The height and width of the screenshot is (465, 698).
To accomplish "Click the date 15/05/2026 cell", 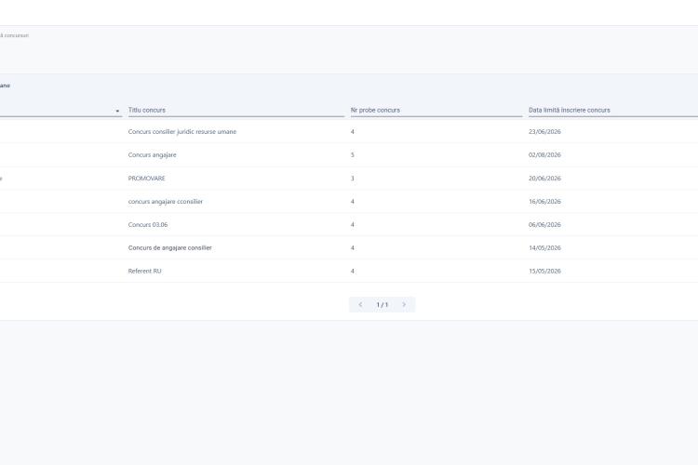I will click(544, 271).
